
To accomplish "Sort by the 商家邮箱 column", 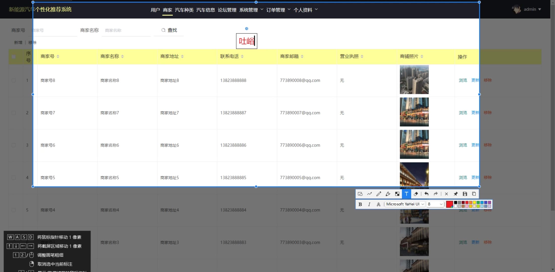I will point(302,56).
